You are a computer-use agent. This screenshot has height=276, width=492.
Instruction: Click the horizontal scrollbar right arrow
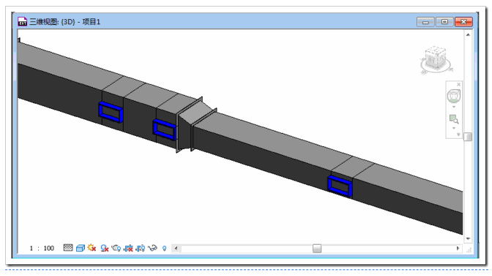[x=458, y=248]
